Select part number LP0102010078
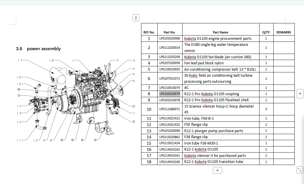The width and height of the screenshot is (304, 184). click(x=169, y=100)
